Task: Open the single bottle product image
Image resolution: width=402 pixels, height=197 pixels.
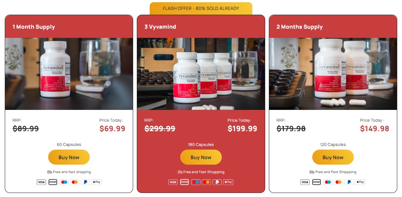Action: click(69, 74)
